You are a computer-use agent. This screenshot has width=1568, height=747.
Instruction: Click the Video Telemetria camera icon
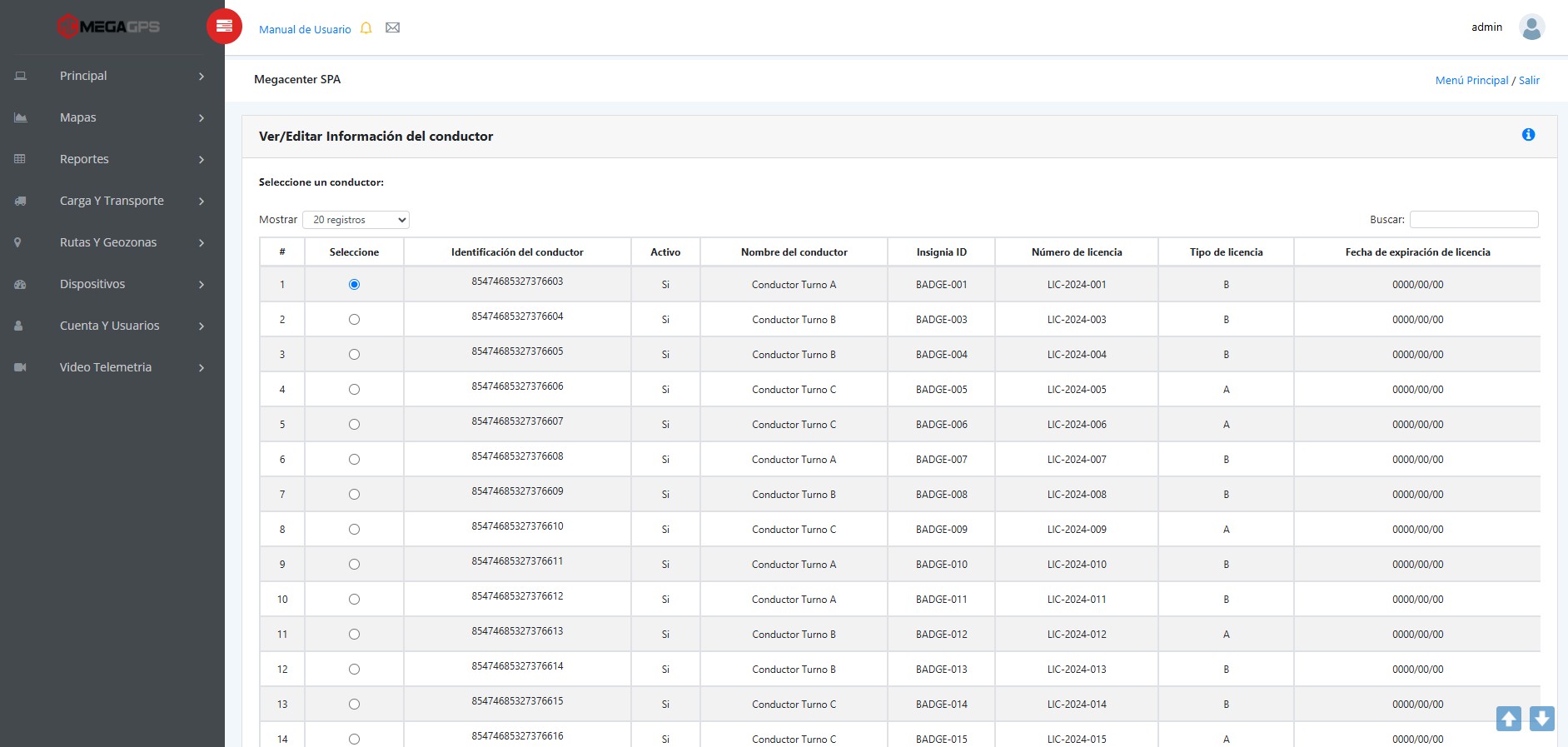tap(21, 367)
